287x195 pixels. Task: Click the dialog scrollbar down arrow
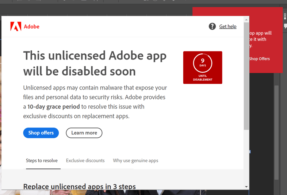pyautogui.click(x=246, y=187)
